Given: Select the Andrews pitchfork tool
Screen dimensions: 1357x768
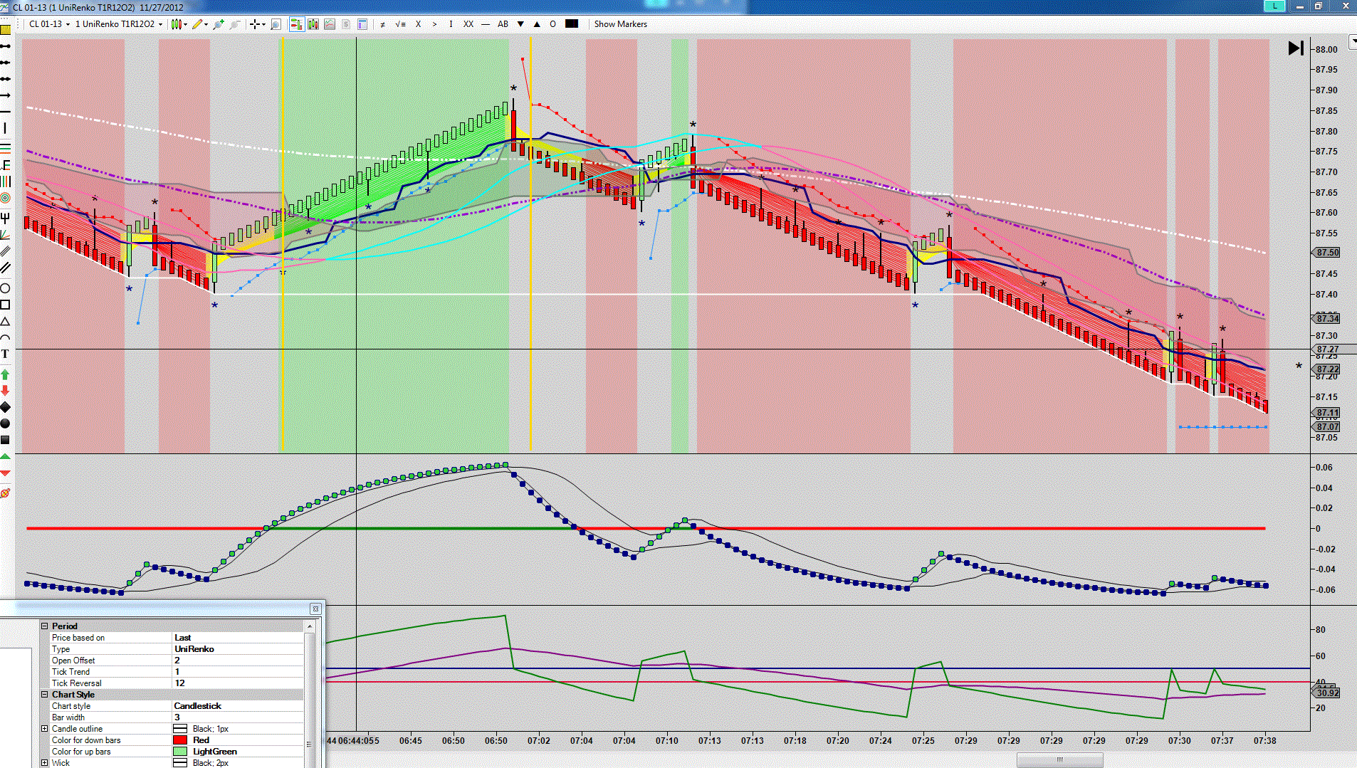Looking at the screenshot, I should [x=6, y=218].
